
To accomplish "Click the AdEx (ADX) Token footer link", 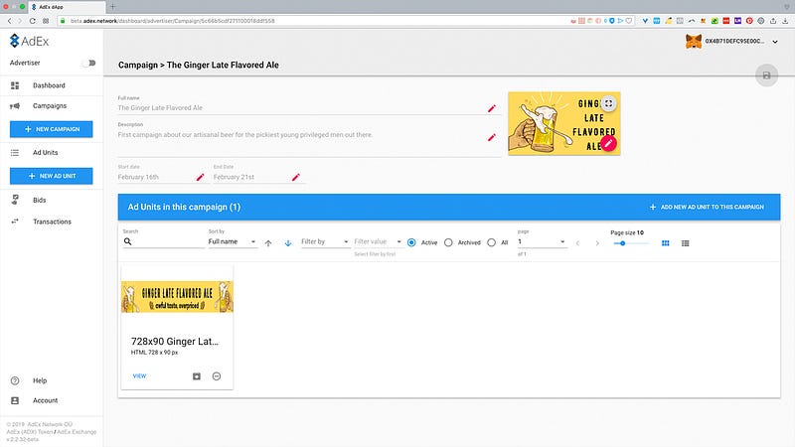I will (x=30, y=432).
